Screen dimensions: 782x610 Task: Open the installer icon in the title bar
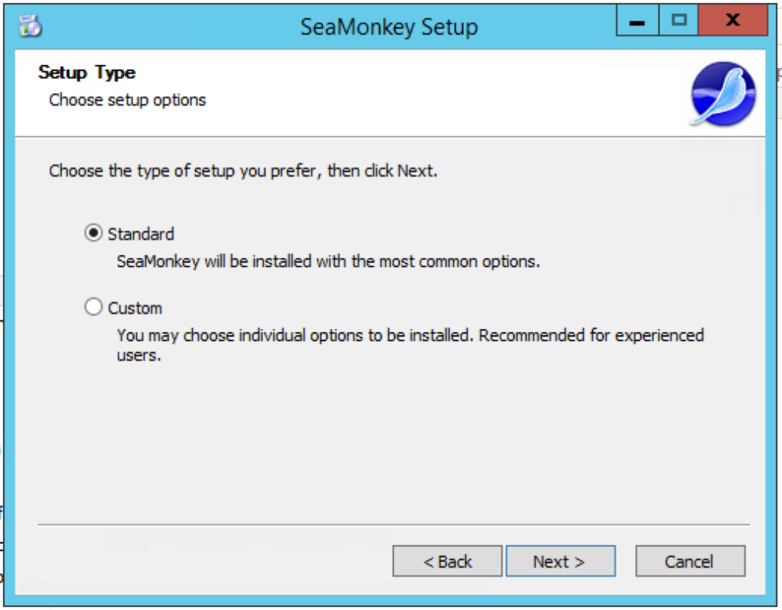tap(31, 26)
